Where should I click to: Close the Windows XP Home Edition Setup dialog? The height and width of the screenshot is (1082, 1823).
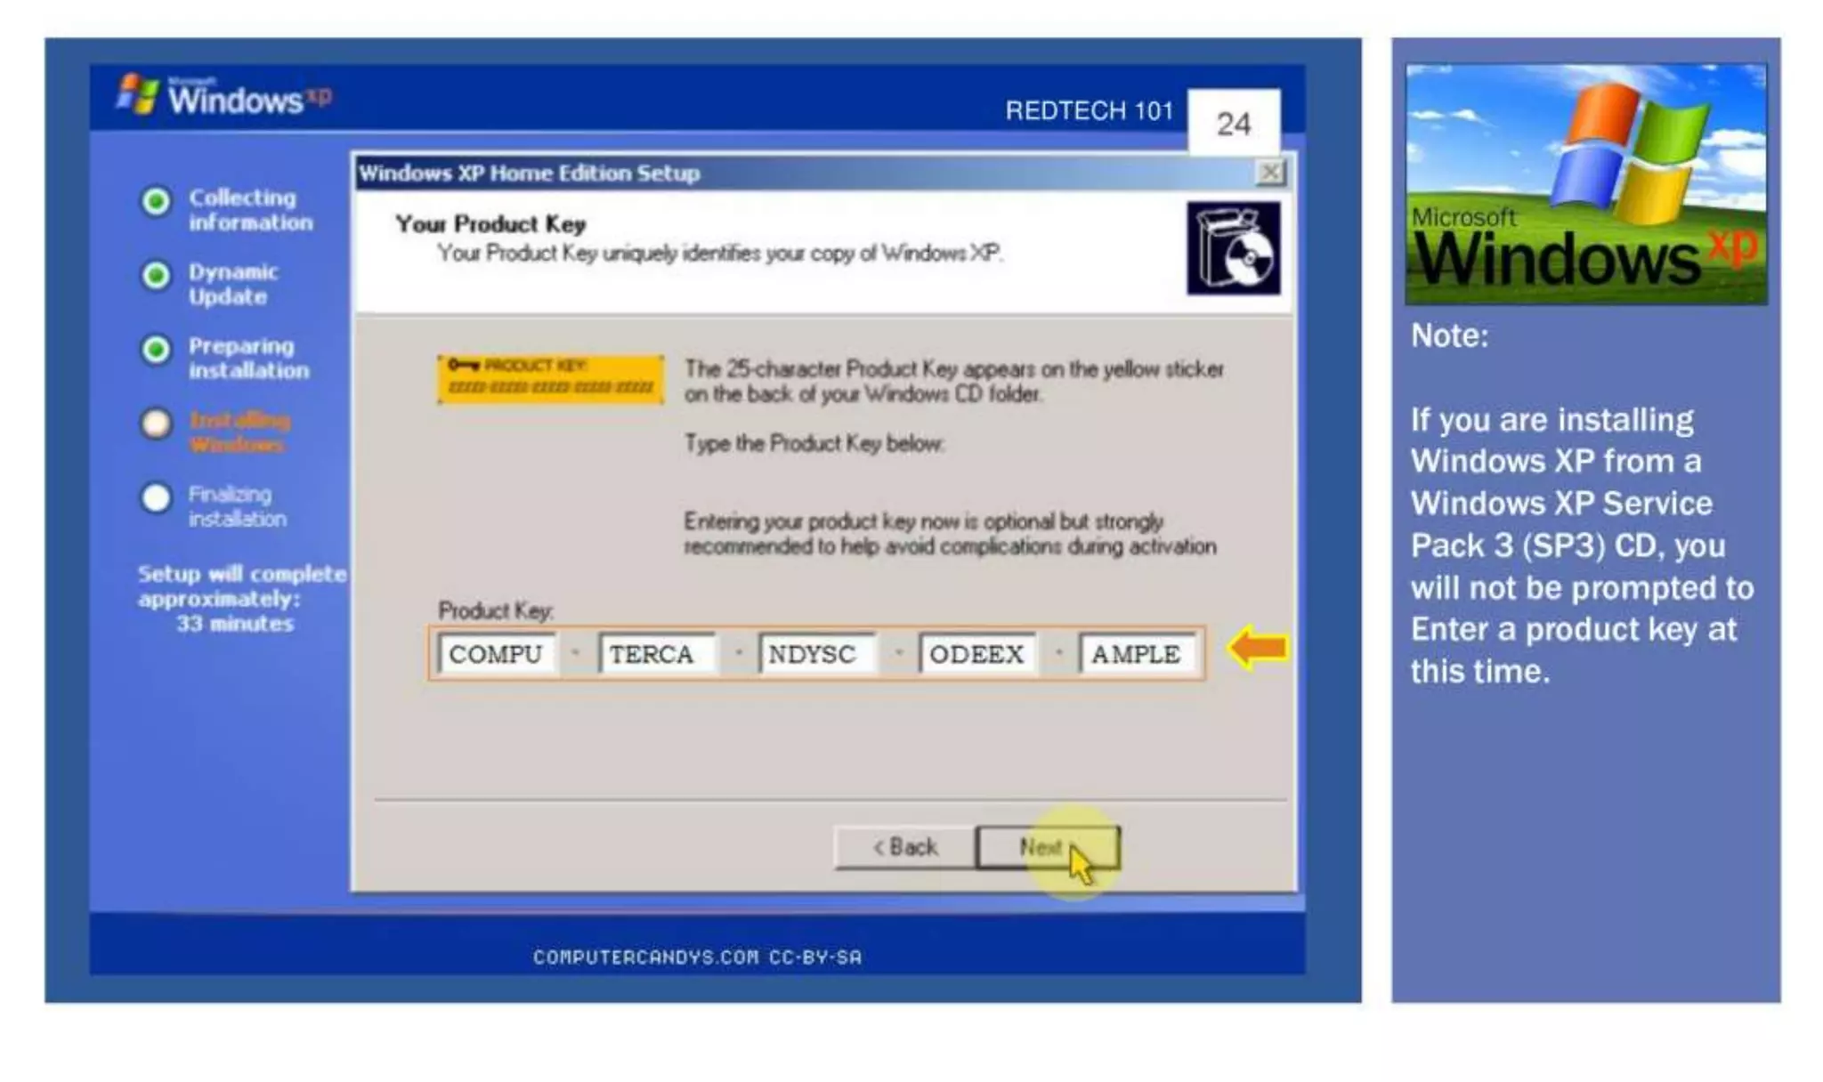[x=1270, y=172]
